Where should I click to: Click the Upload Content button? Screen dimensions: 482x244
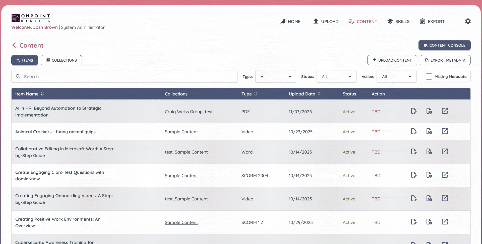pyautogui.click(x=392, y=60)
